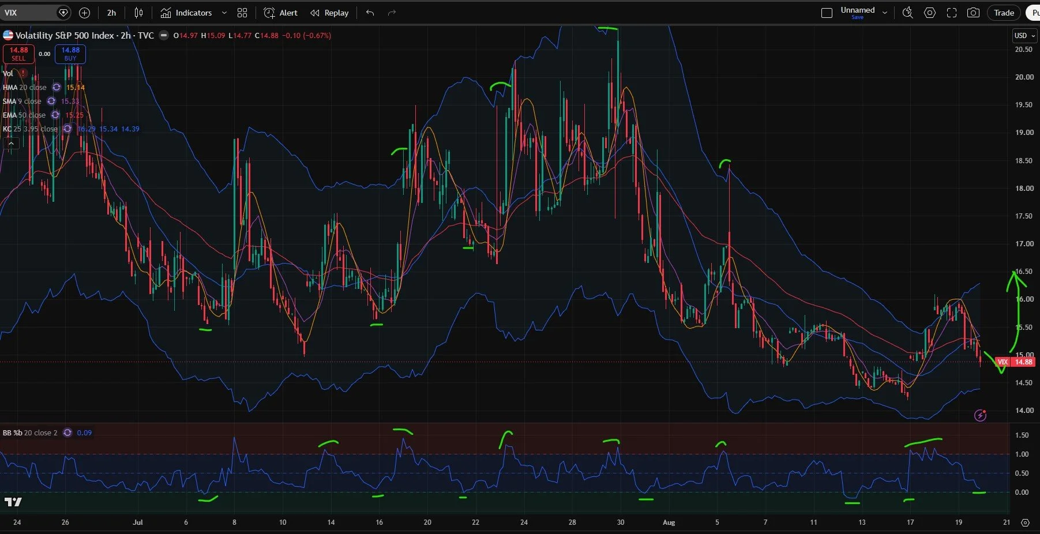Click the red error icon next to Vol
The width and height of the screenshot is (1040, 534).
pyautogui.click(x=23, y=73)
